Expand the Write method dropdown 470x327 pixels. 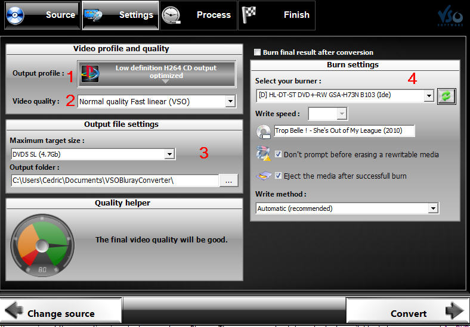(x=433, y=208)
